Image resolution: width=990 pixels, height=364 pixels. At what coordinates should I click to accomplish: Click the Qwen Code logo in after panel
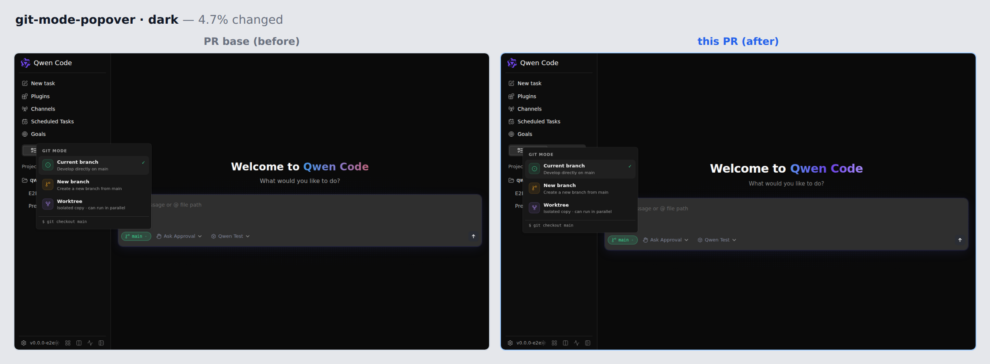512,63
